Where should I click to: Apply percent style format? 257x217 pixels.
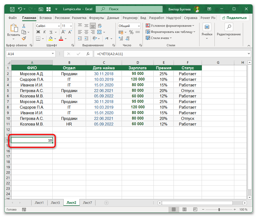131,32
